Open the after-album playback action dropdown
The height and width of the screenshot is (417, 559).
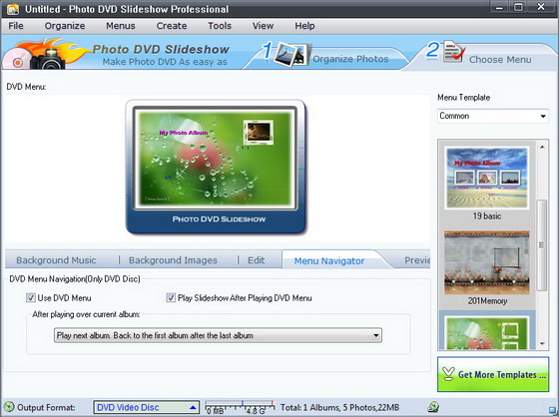(x=218, y=335)
